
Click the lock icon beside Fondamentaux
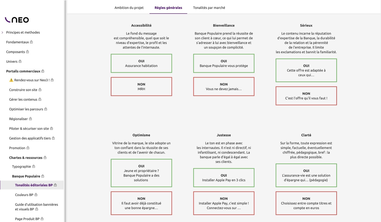(31, 42)
